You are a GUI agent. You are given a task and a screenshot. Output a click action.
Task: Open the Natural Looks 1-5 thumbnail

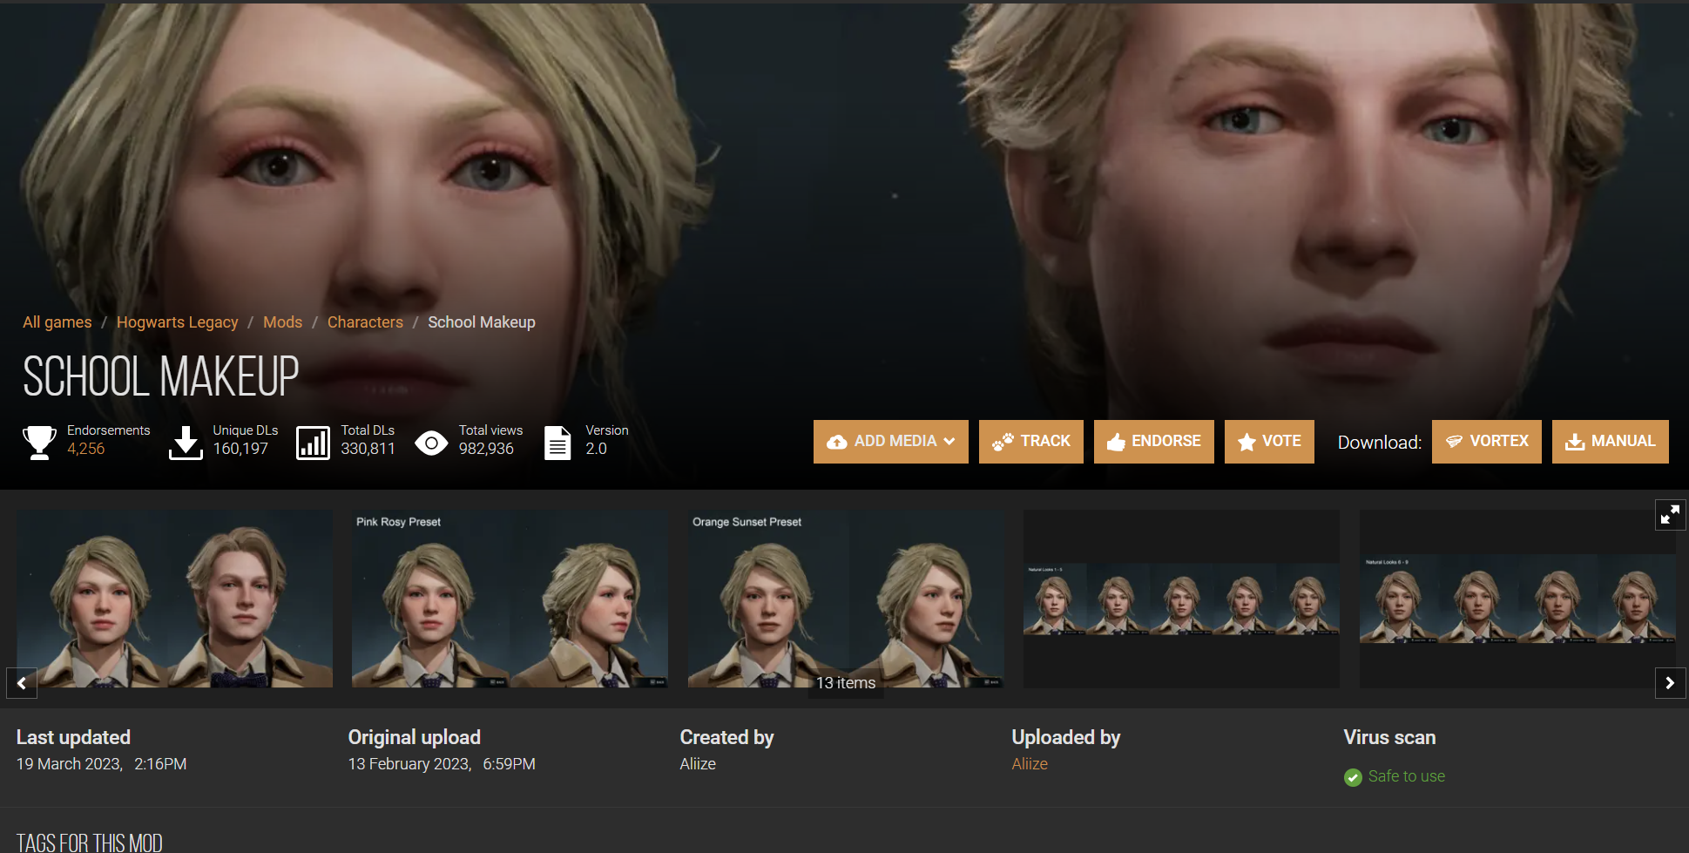pos(1181,599)
